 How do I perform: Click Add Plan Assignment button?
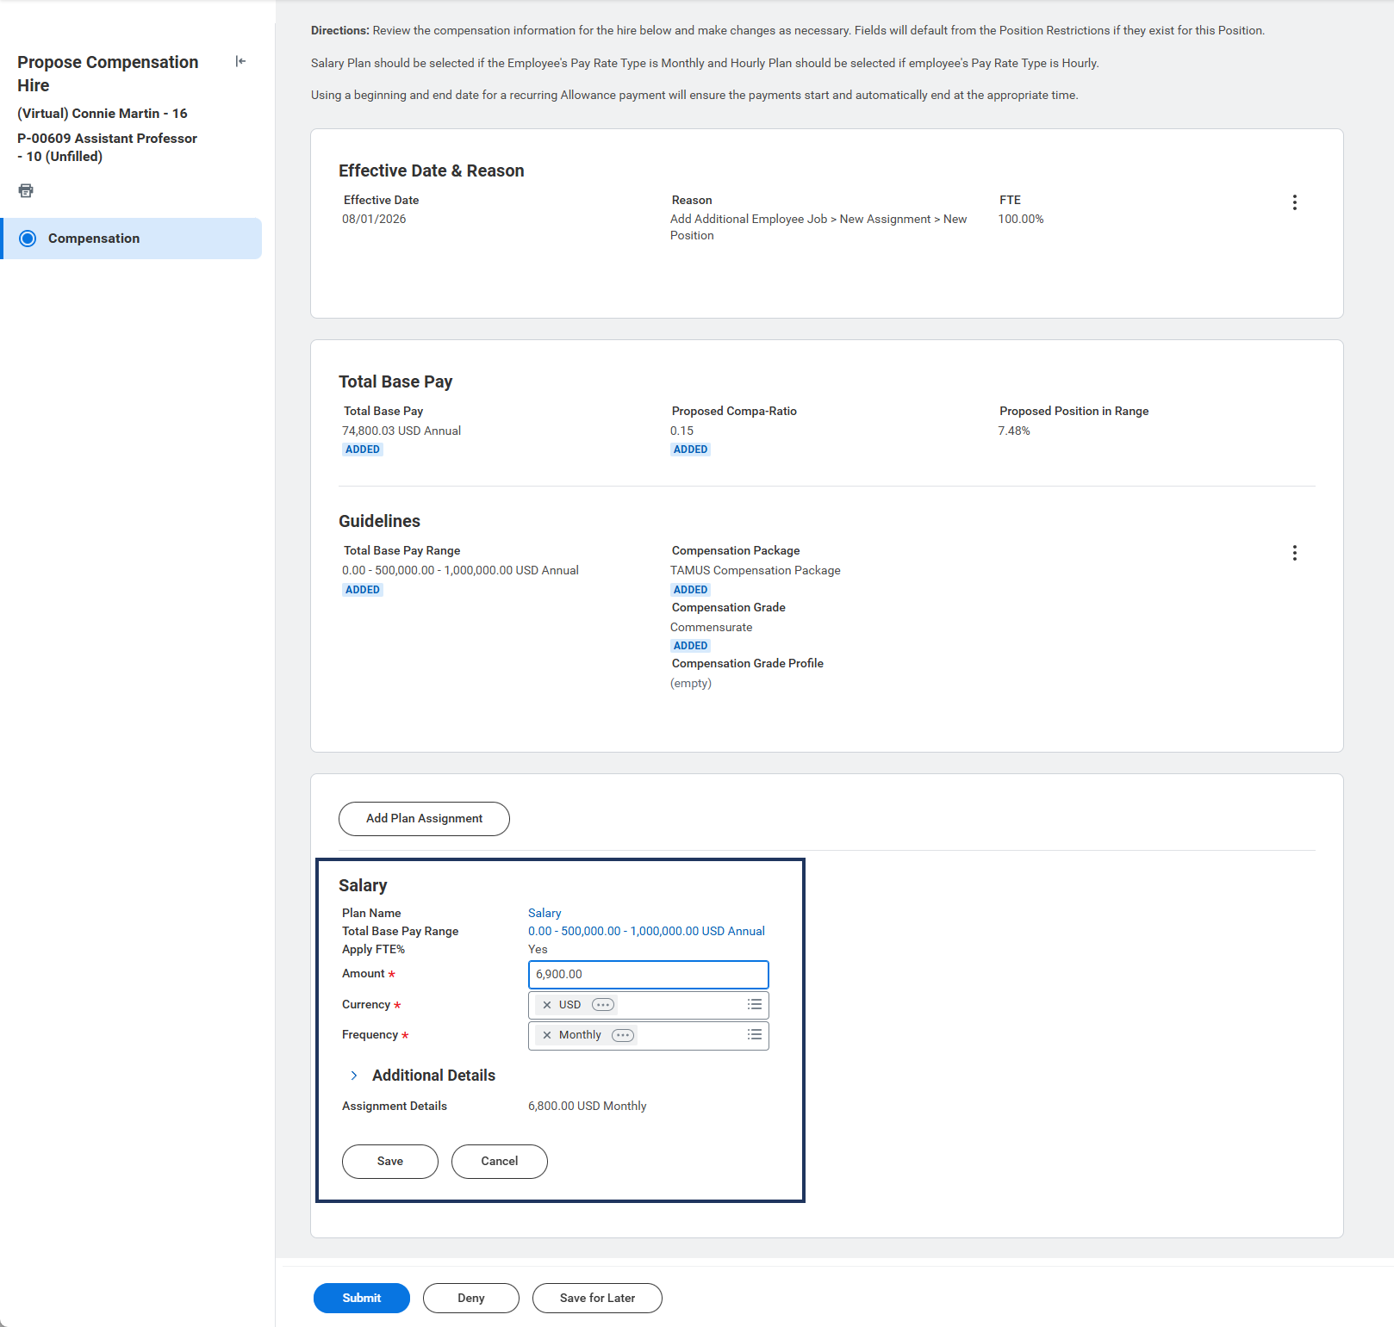click(424, 819)
